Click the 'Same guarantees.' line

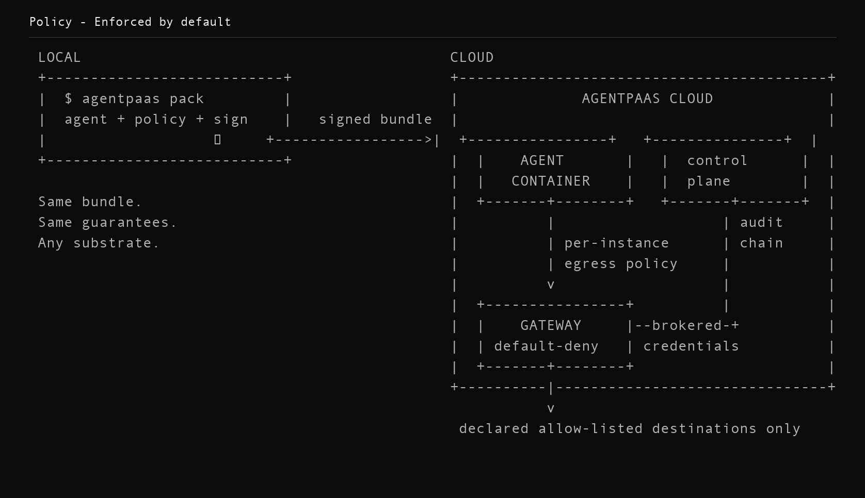[107, 222]
